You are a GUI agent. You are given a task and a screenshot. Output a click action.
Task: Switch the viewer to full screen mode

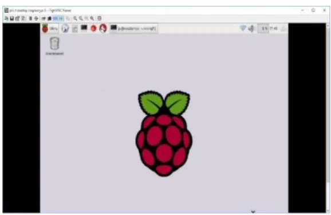[x=100, y=18]
